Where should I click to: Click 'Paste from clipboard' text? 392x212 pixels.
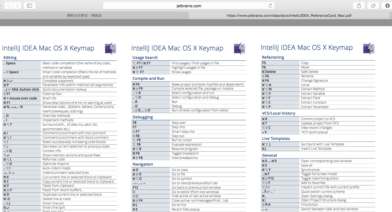[x=58, y=186]
